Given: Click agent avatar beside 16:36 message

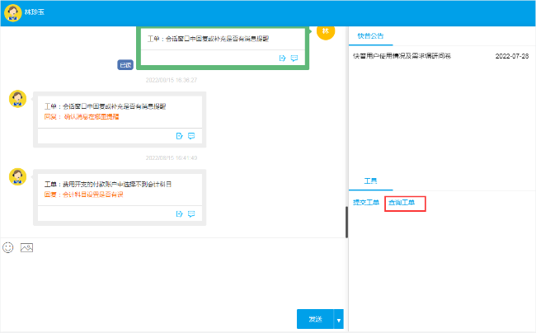Looking at the screenshot, I should 18,99.
